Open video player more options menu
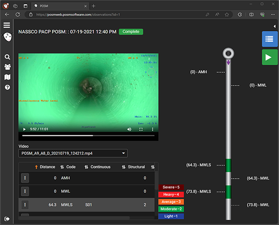 click(x=152, y=130)
